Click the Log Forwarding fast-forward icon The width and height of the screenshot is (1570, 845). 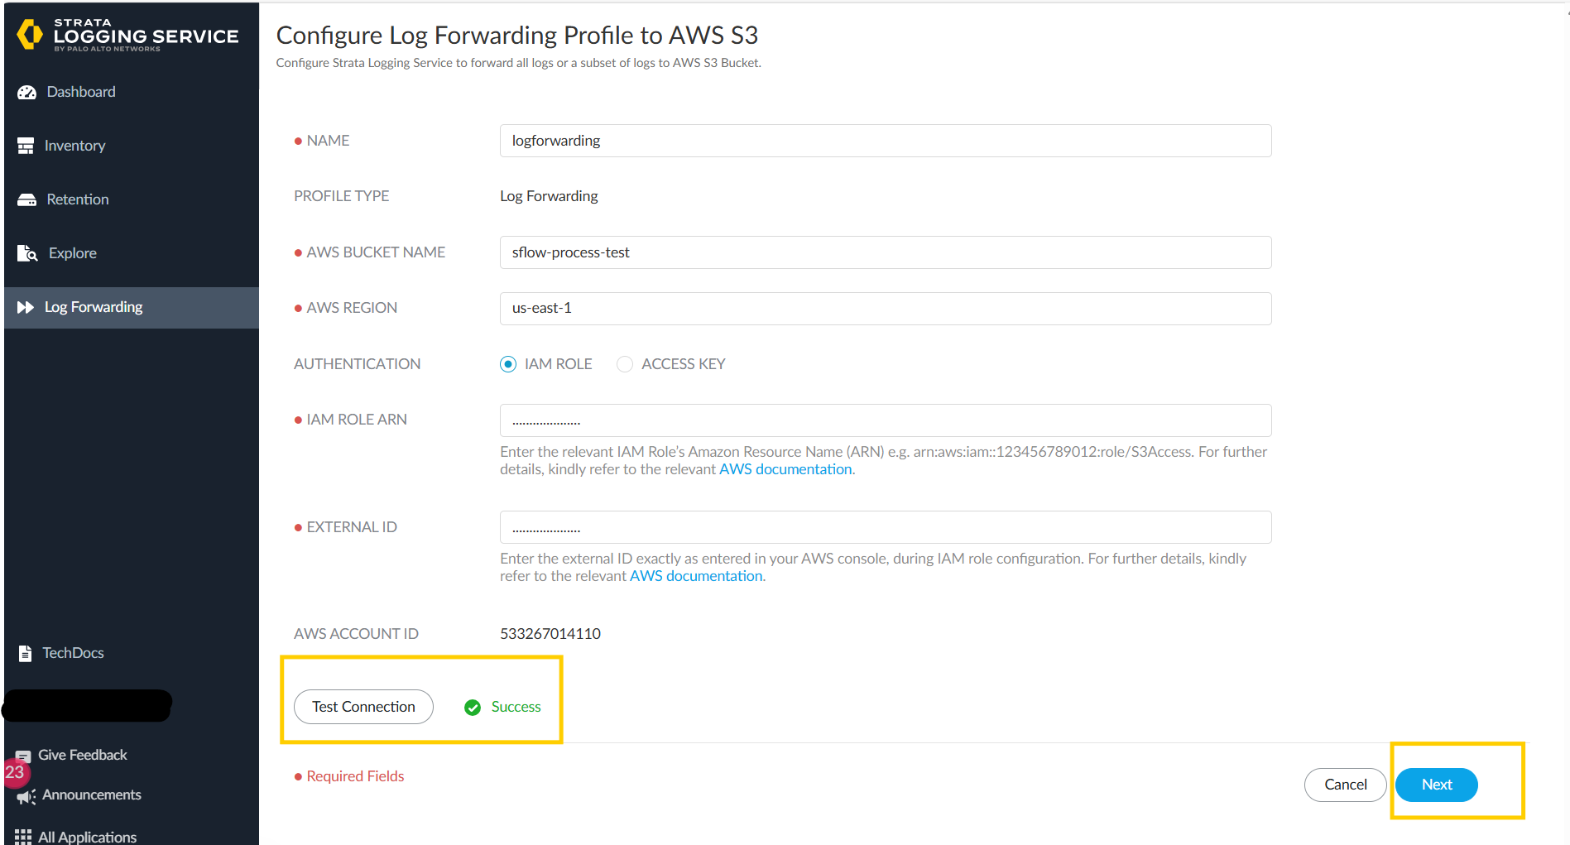26,307
